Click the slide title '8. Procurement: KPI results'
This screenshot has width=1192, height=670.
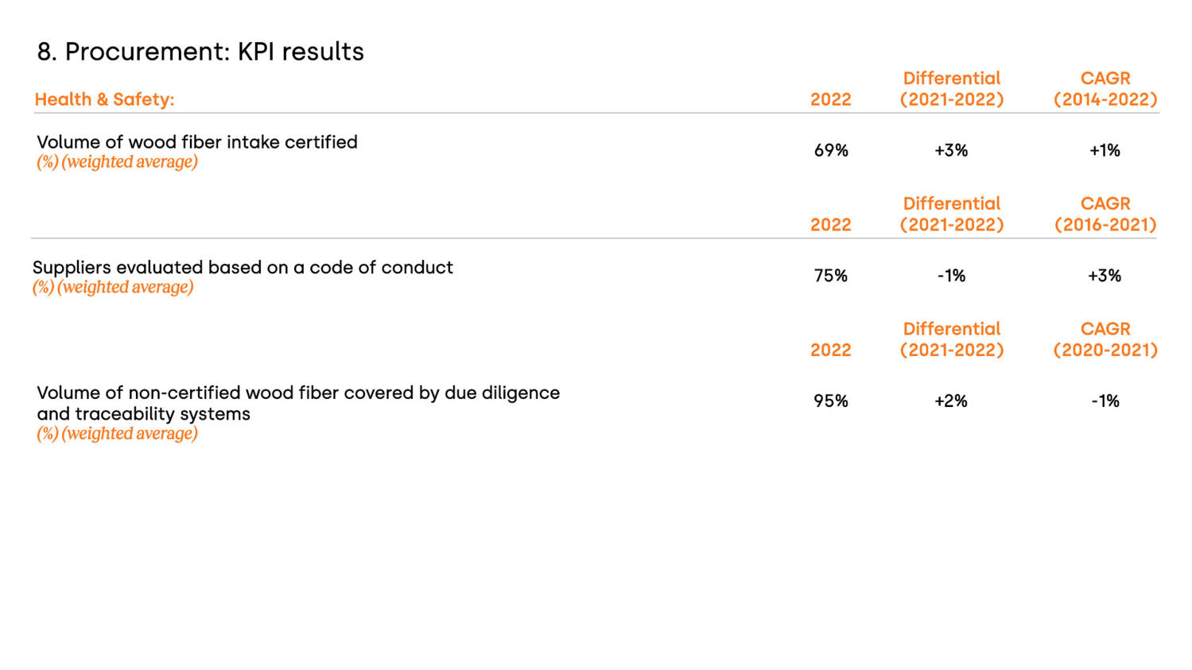point(200,52)
